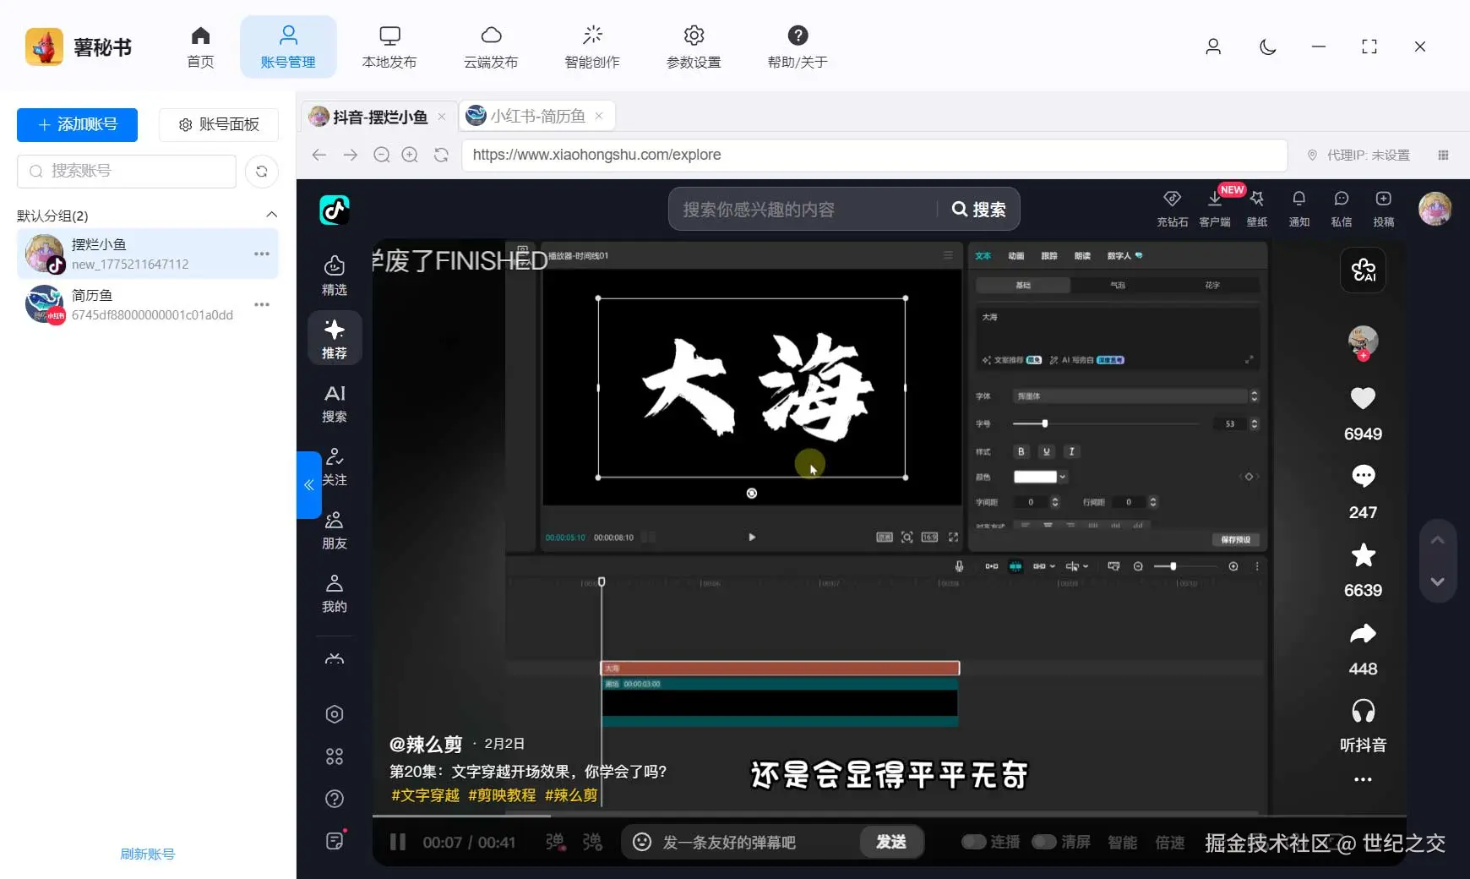Open the 倍速 playback speed options
1470x879 pixels.
(1169, 842)
